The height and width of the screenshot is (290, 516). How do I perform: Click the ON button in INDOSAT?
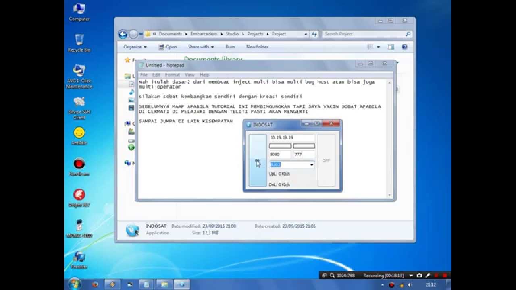click(x=258, y=160)
